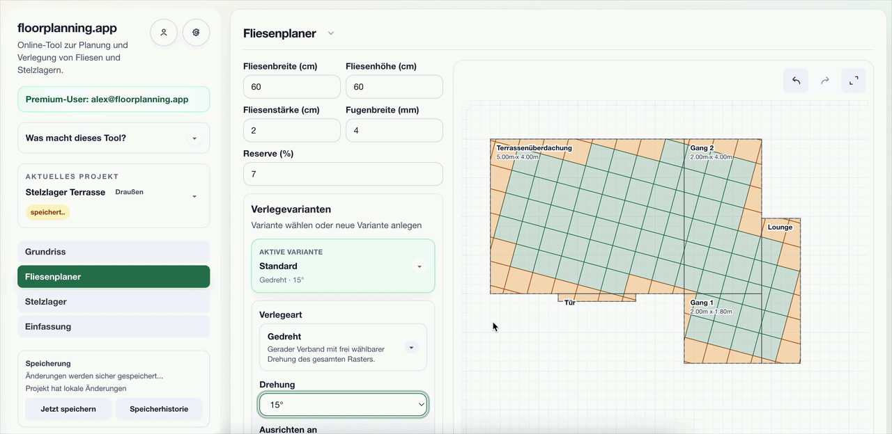Screen dimensions: 892x434
Task: Click the Fliesenhöhe input field
Action: [x=394, y=87]
